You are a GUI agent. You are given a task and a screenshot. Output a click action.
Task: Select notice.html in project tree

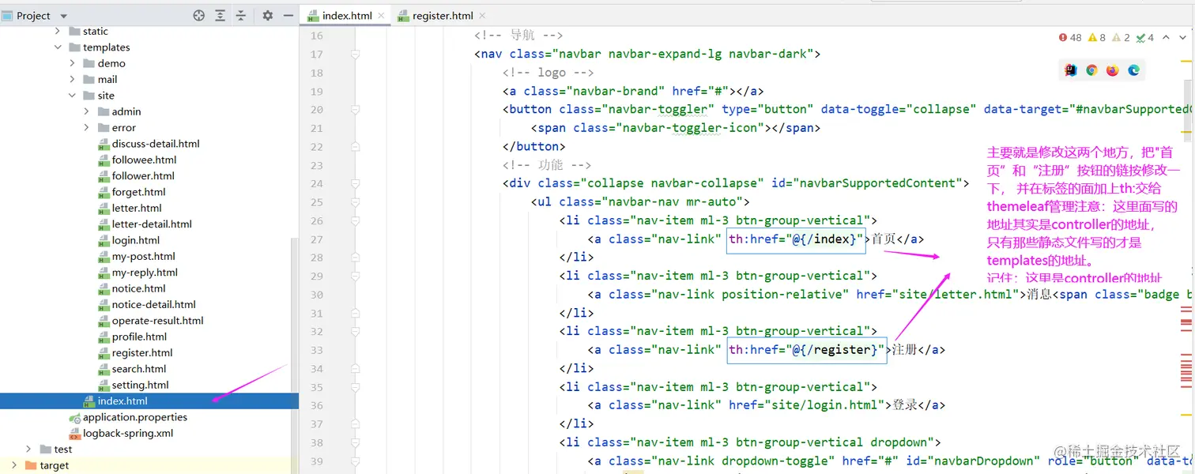point(132,288)
